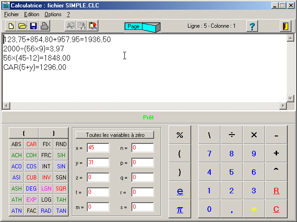Click the editor's vertical scrollbar down arrow
Screen dimensions: 297x222
pos(291,98)
